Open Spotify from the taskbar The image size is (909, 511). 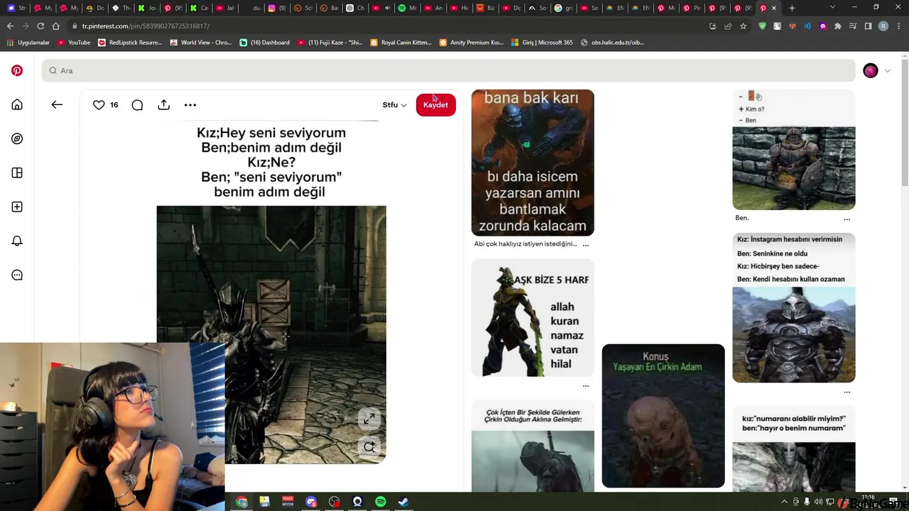(x=381, y=502)
